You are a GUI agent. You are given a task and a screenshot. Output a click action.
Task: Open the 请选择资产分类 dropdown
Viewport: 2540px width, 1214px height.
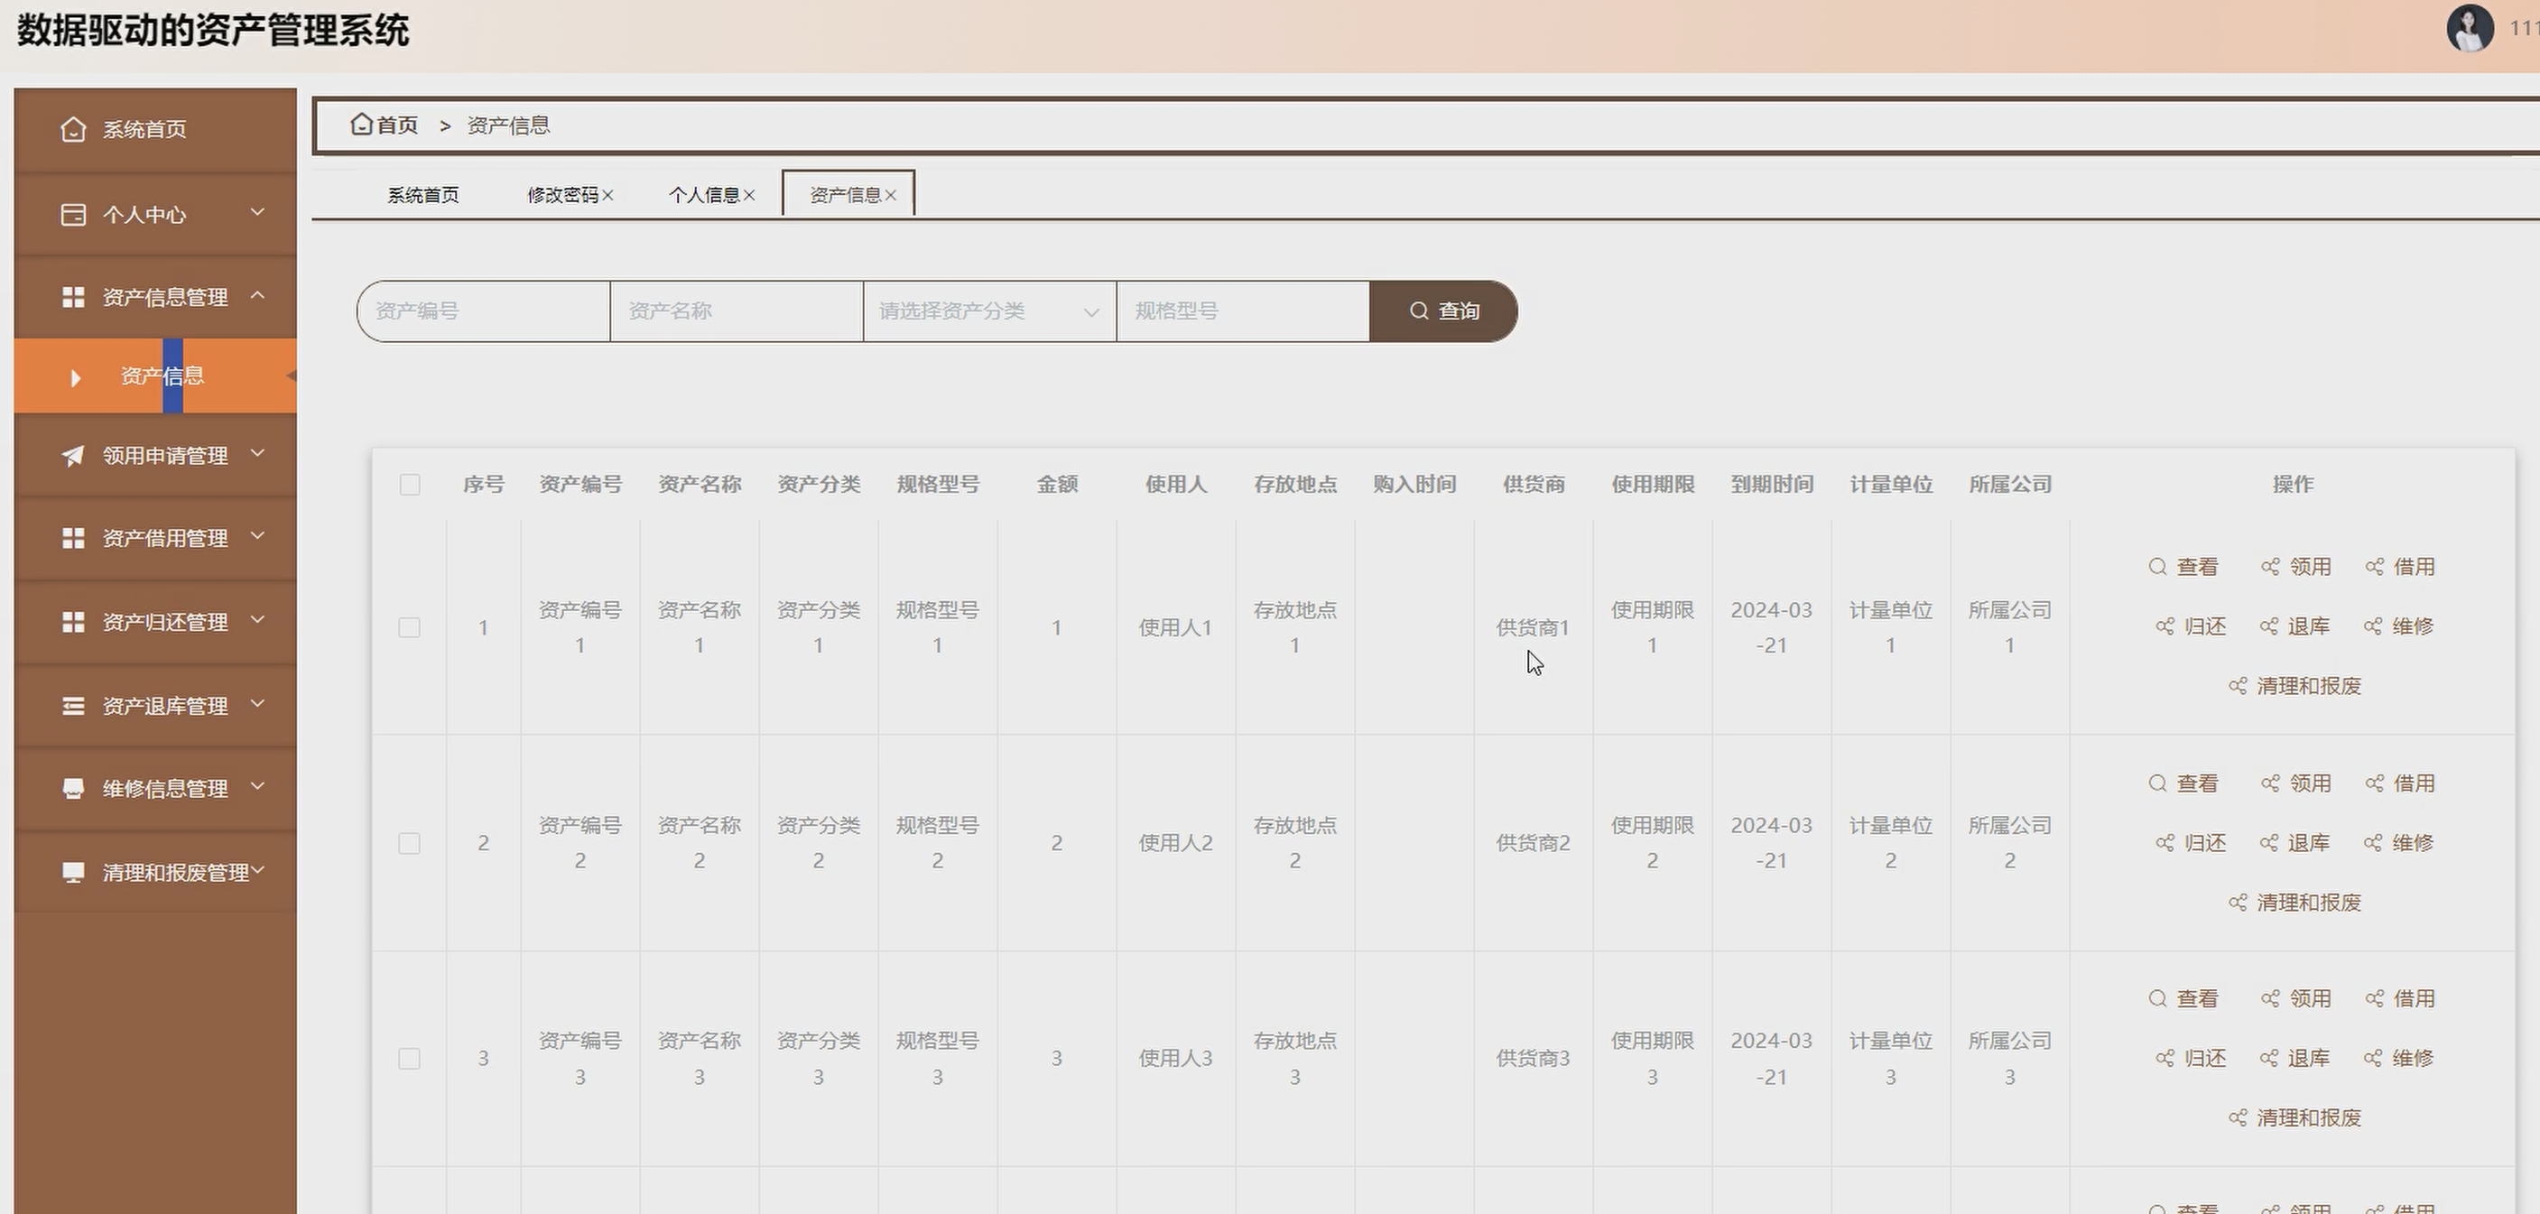989,310
